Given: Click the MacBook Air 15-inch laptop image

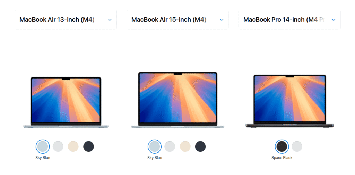Looking at the screenshot, I should pyautogui.click(x=178, y=100).
